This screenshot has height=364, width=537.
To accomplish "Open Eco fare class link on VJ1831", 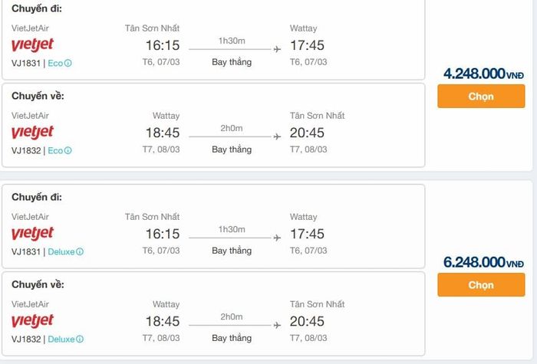I will [x=55, y=63].
